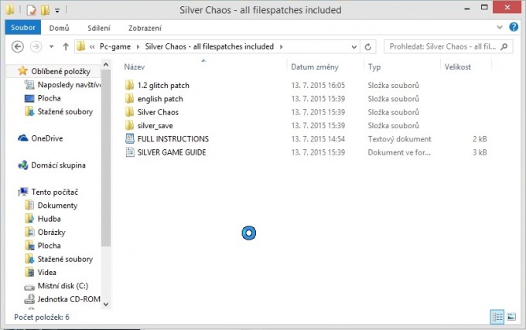Select the FULL INSTRUCTIONS file icon
Image resolution: width=526 pixels, height=330 pixels.
click(x=129, y=138)
